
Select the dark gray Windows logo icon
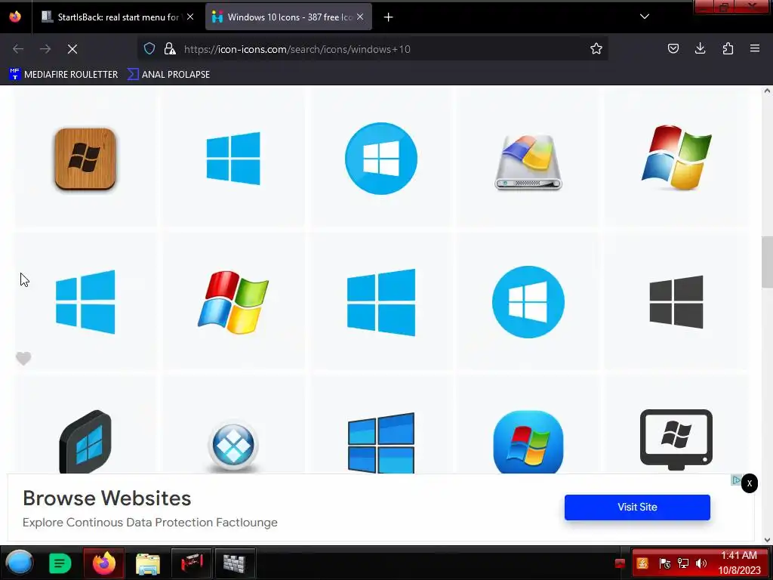click(x=676, y=302)
